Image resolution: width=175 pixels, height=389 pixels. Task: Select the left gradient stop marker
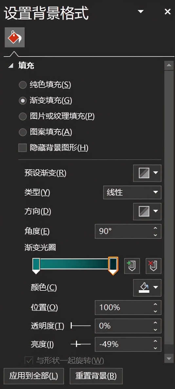coord(36,266)
